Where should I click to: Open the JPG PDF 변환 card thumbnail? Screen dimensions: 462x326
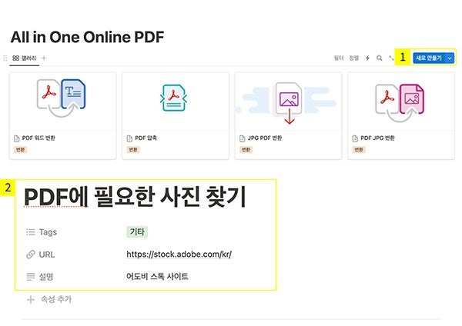[289, 101]
